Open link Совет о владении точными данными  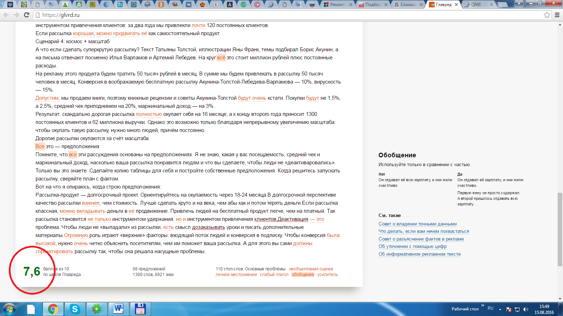418,224
